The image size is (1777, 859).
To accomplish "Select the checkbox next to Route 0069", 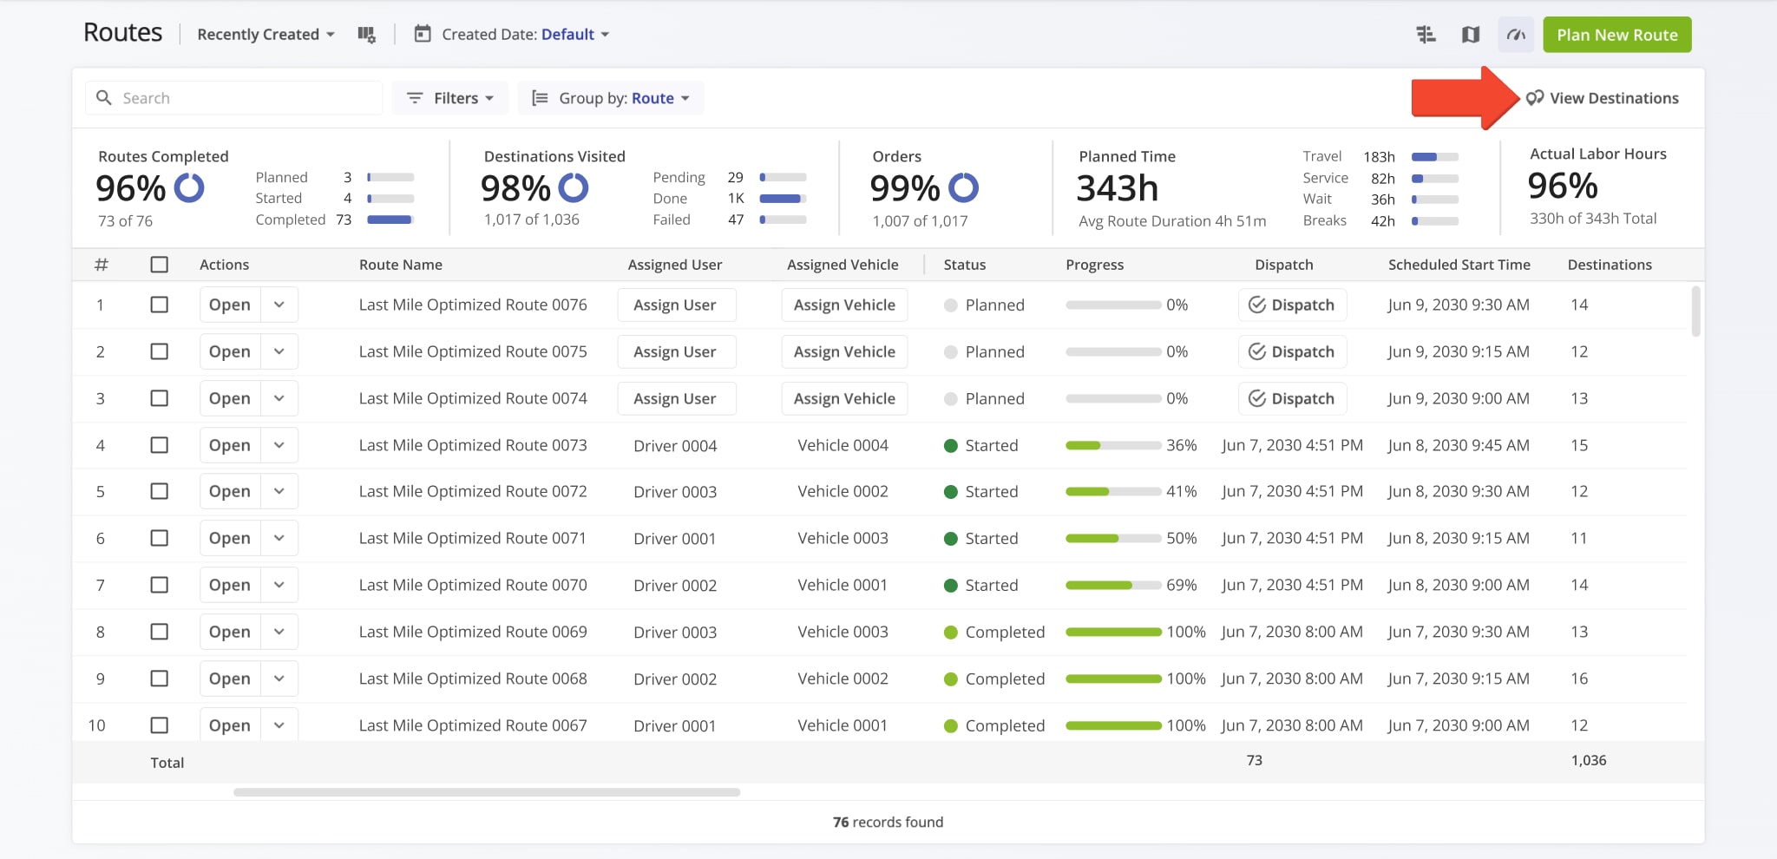I will click(x=160, y=632).
